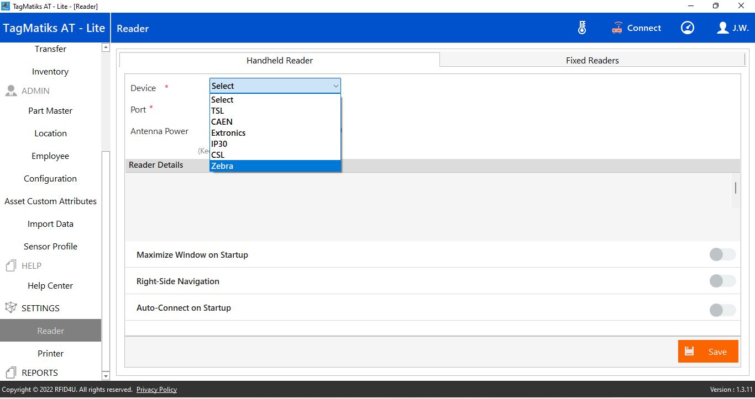Click the HELP section icon
The image size is (755, 399).
click(x=11, y=266)
